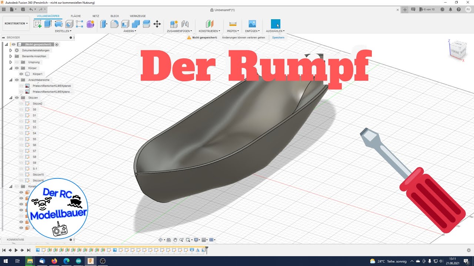
Task: Open EINFÜGEN dropdown menu
Action: click(253, 31)
